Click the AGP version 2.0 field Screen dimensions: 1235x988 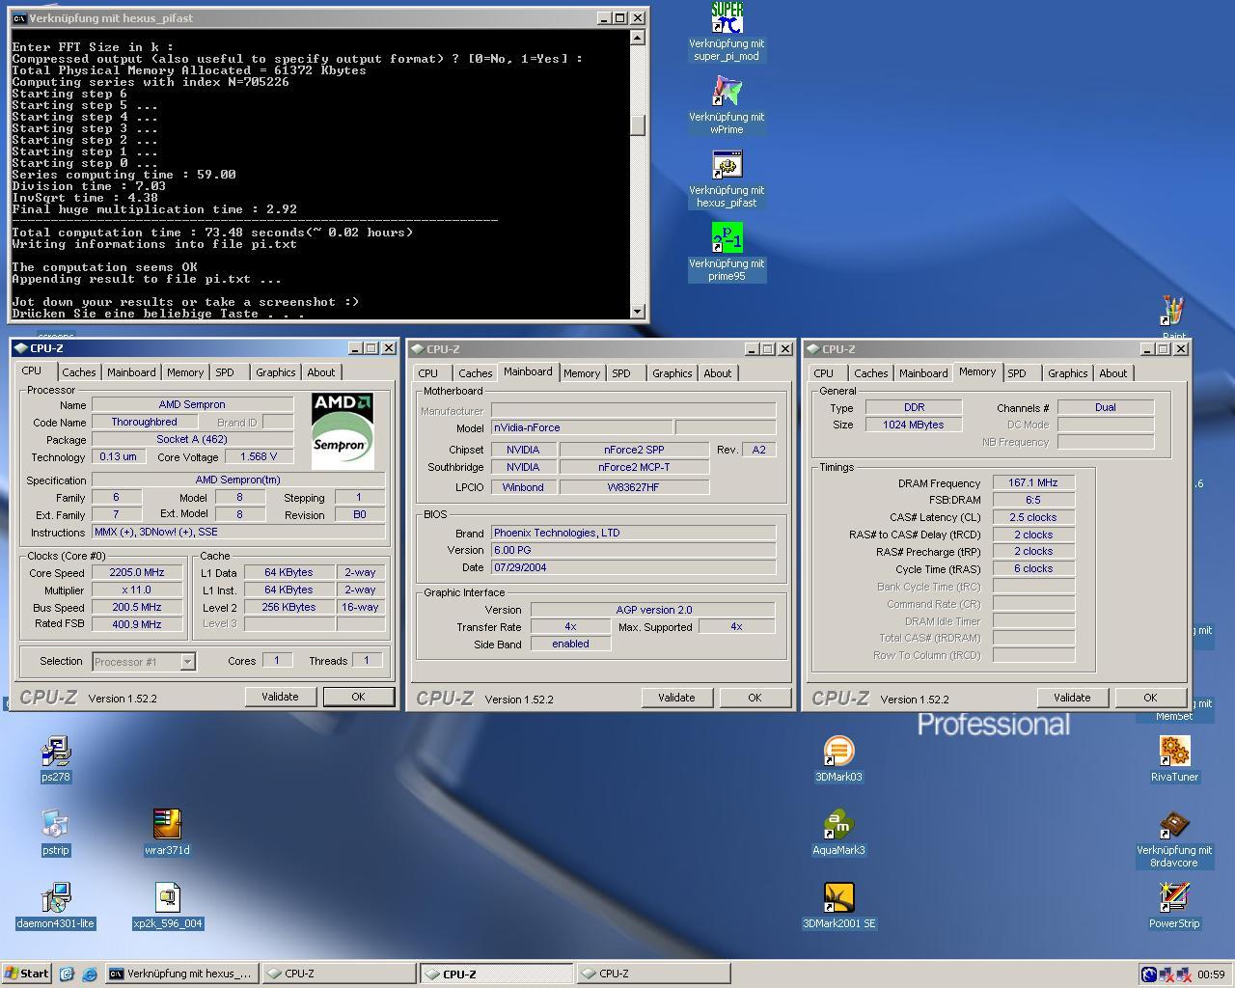coord(653,610)
